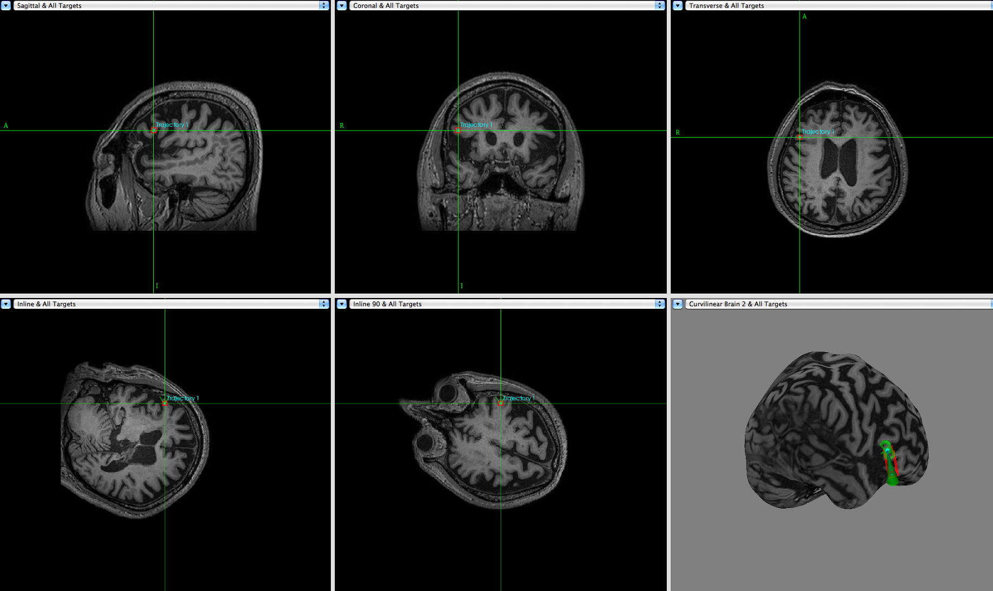Click 'Trajectory 1' label in Inline view
The image size is (993, 591).
click(183, 398)
